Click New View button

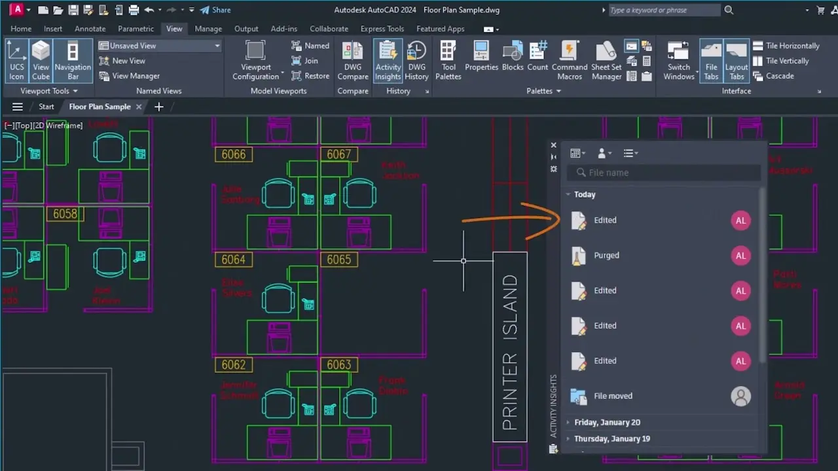[122, 61]
